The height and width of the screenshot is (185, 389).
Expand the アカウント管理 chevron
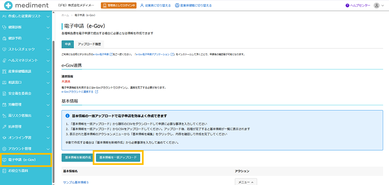(48, 148)
